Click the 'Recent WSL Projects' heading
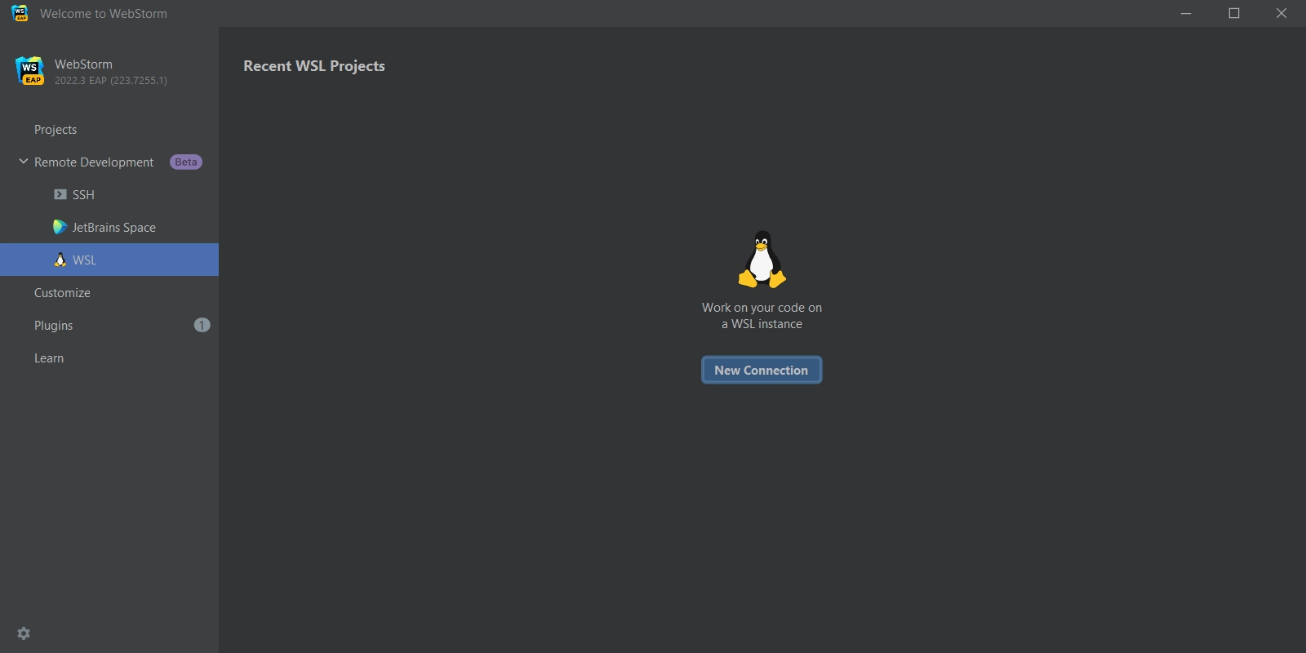This screenshot has height=653, width=1306. pos(314,66)
